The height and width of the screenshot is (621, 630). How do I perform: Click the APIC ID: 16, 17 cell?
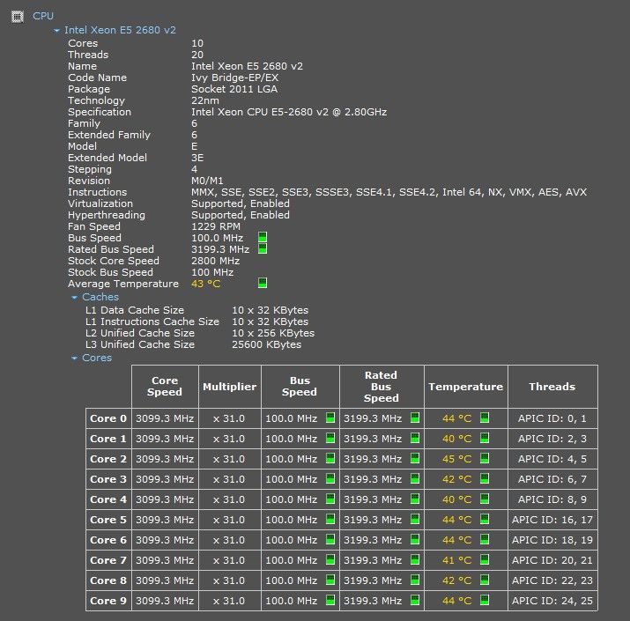552,520
